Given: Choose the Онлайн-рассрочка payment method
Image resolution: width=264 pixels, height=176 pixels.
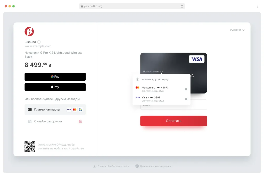Looking at the screenshot, I should [x=55, y=121].
